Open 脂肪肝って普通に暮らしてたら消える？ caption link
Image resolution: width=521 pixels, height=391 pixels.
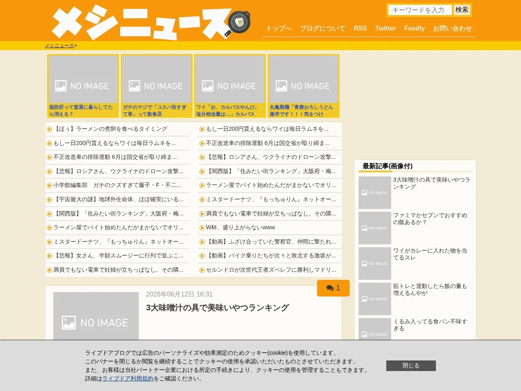tap(81, 110)
